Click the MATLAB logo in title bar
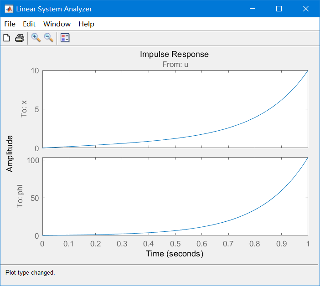This screenshot has height=286, width=320. (9, 9)
